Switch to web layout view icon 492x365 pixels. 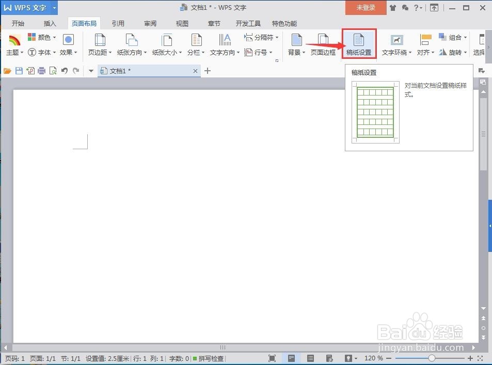click(x=329, y=358)
